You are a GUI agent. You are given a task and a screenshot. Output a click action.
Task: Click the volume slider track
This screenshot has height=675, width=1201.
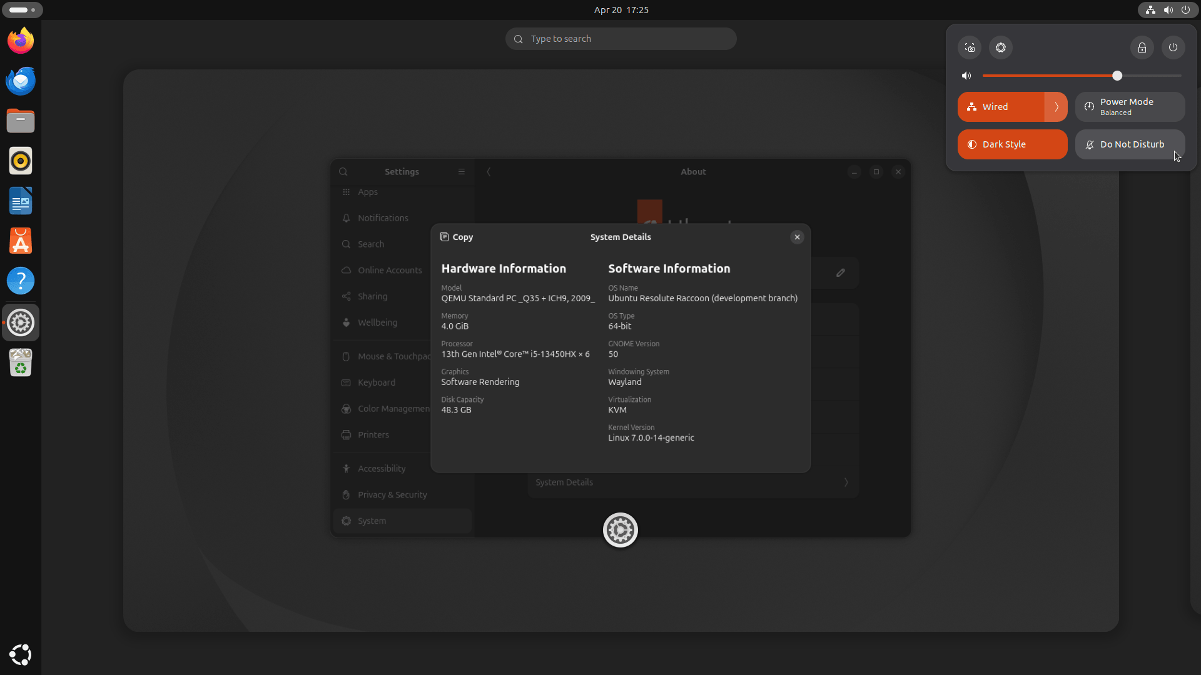pos(1051,76)
